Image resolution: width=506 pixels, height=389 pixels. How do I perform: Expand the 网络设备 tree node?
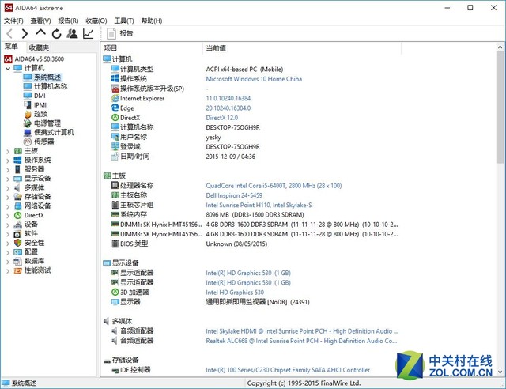(8, 206)
